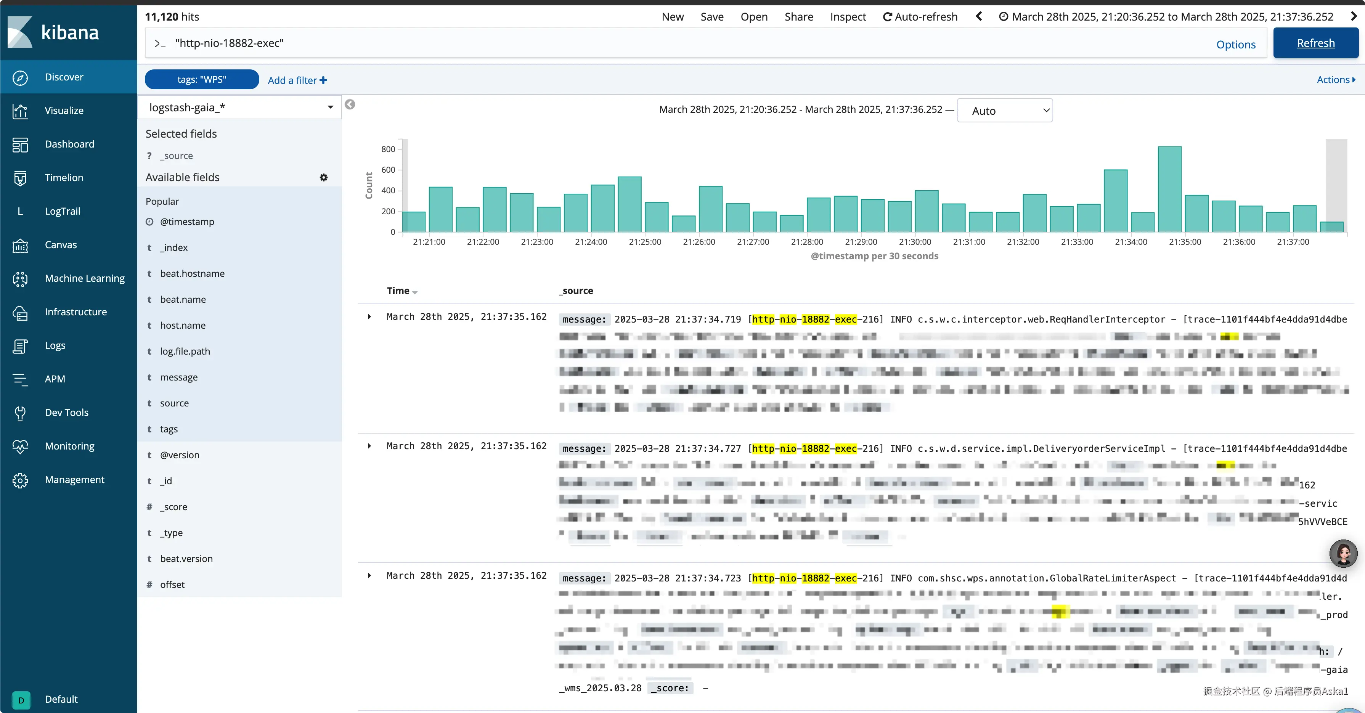Go to the Timelion app
Viewport: 1365px width, 713px height.
pos(64,177)
